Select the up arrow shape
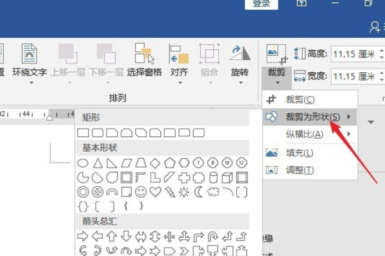This screenshot has width=385, height=256. [x=112, y=236]
